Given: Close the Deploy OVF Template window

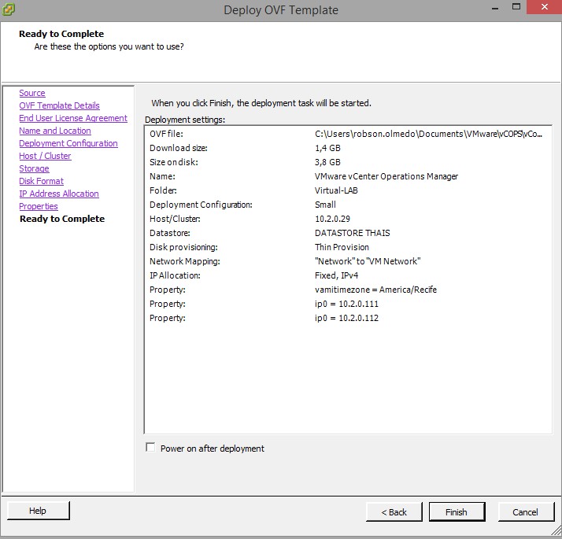Looking at the screenshot, I should point(544,8).
